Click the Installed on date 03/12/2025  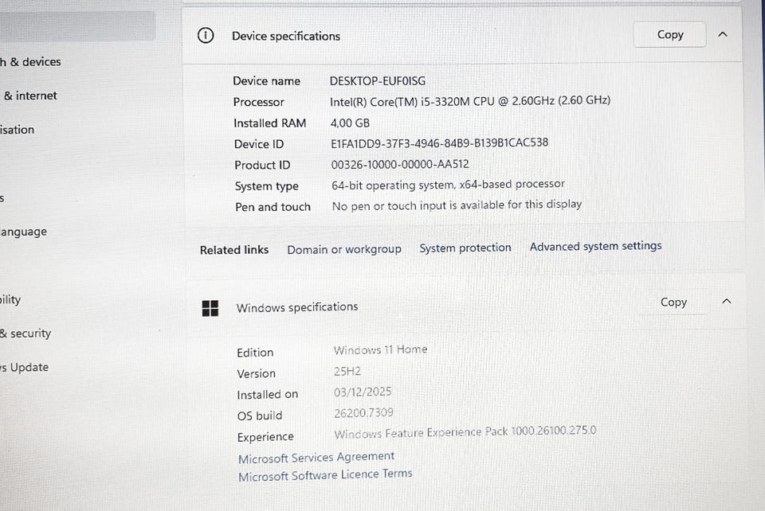[x=363, y=392]
